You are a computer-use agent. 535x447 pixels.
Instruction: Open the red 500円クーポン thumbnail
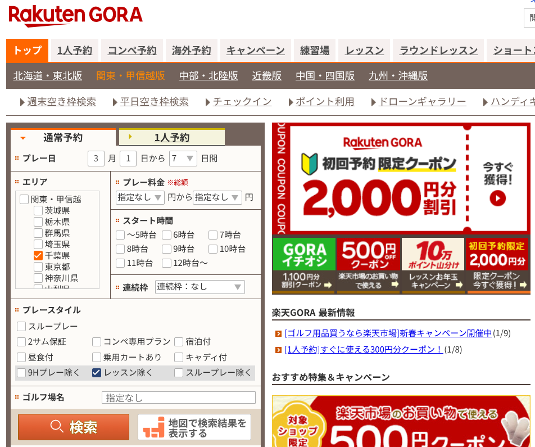click(368, 264)
